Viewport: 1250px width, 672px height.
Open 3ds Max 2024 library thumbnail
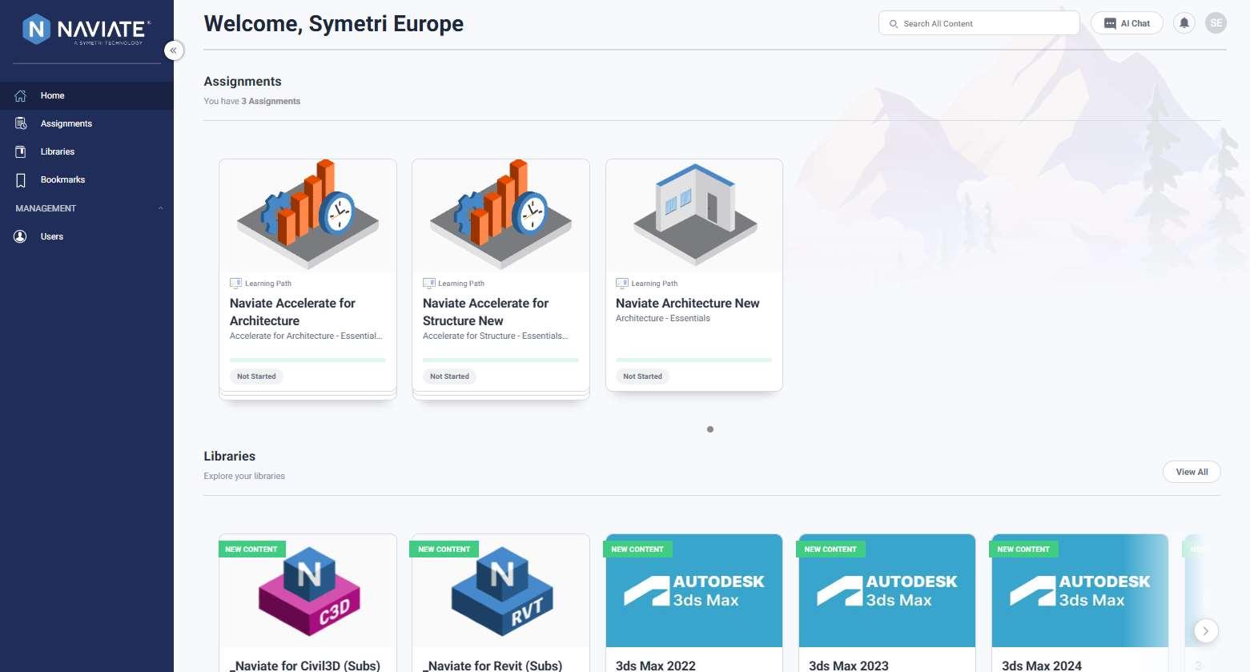[1079, 591]
